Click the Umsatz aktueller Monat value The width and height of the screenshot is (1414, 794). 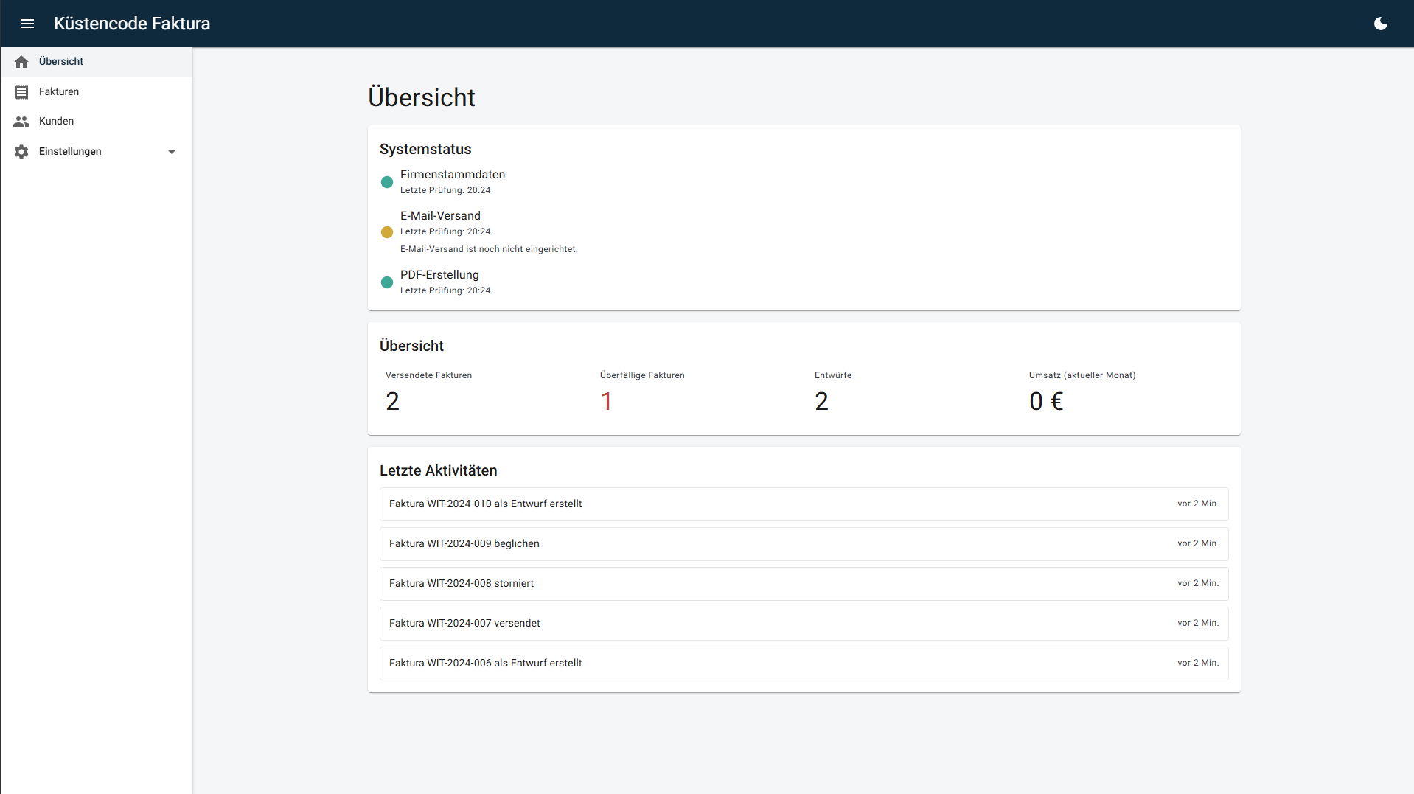[x=1045, y=401]
